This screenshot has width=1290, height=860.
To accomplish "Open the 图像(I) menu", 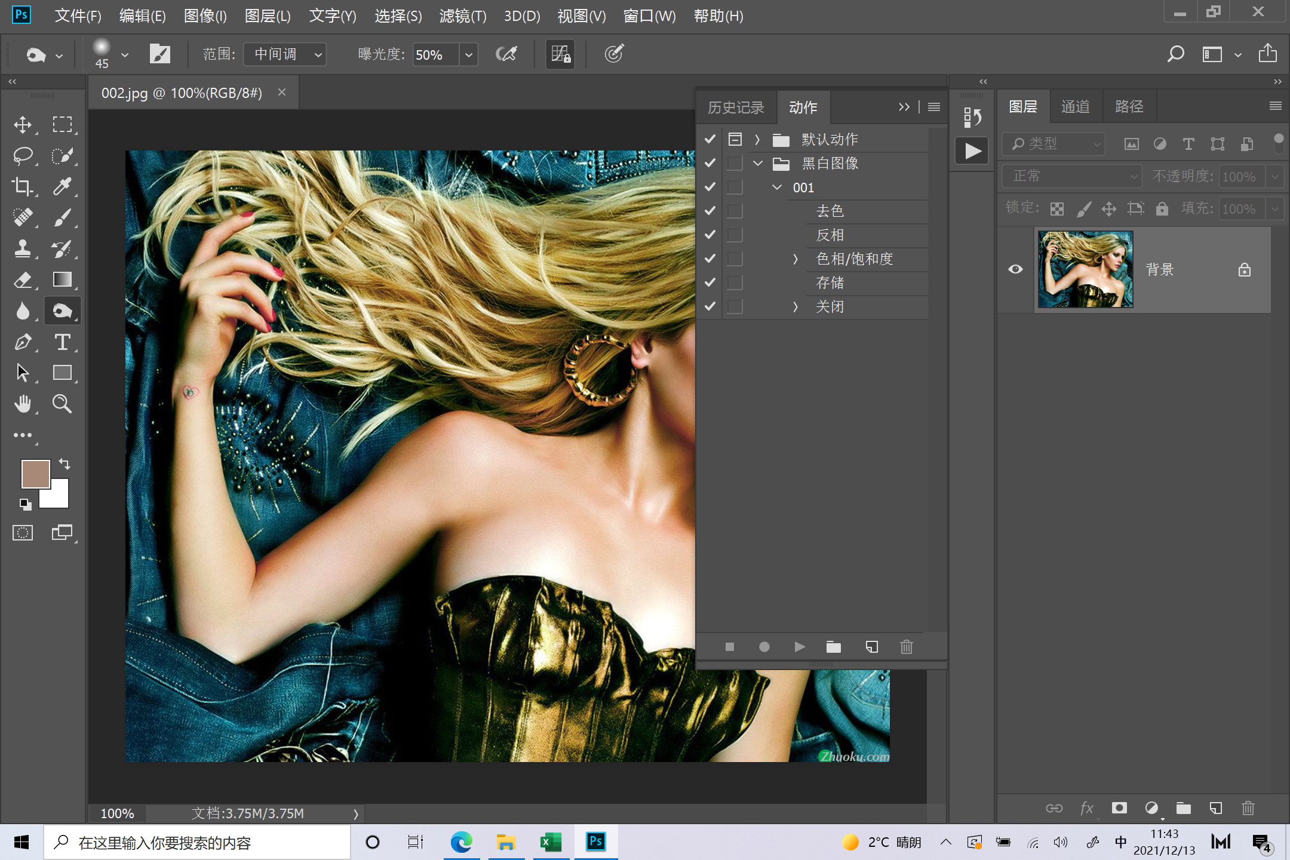I will 205,16.
